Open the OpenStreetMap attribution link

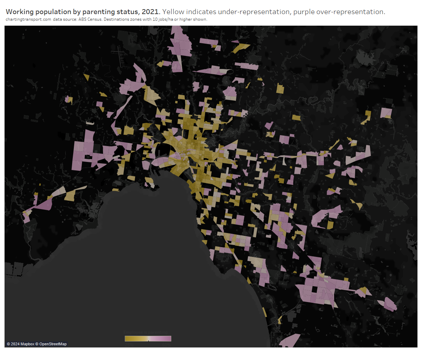(x=53, y=344)
